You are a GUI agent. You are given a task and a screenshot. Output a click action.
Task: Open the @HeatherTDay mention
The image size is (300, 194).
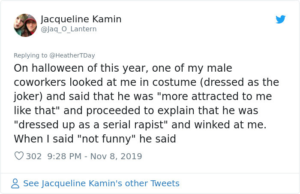(x=72, y=55)
